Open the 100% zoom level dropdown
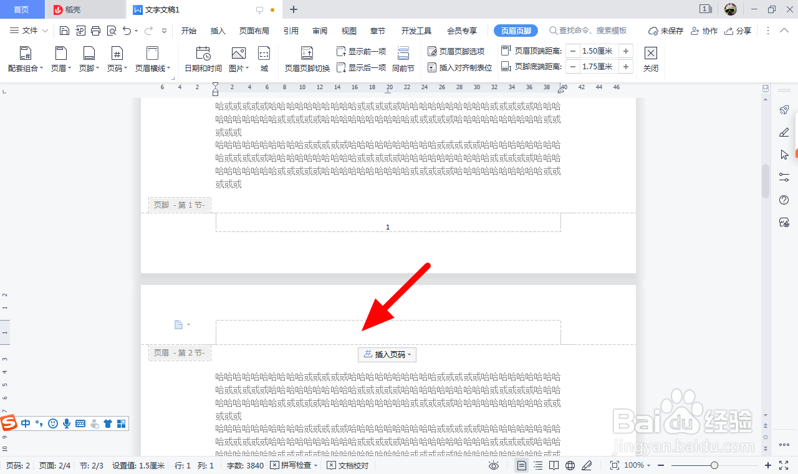Image resolution: width=798 pixels, height=474 pixels. tap(638, 465)
